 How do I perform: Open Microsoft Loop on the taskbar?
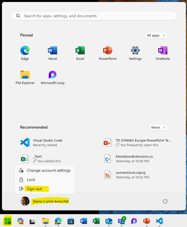coord(134,221)
